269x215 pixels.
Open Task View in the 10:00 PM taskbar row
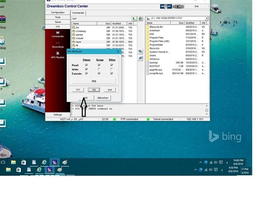pyautogui.click(x=3, y=162)
